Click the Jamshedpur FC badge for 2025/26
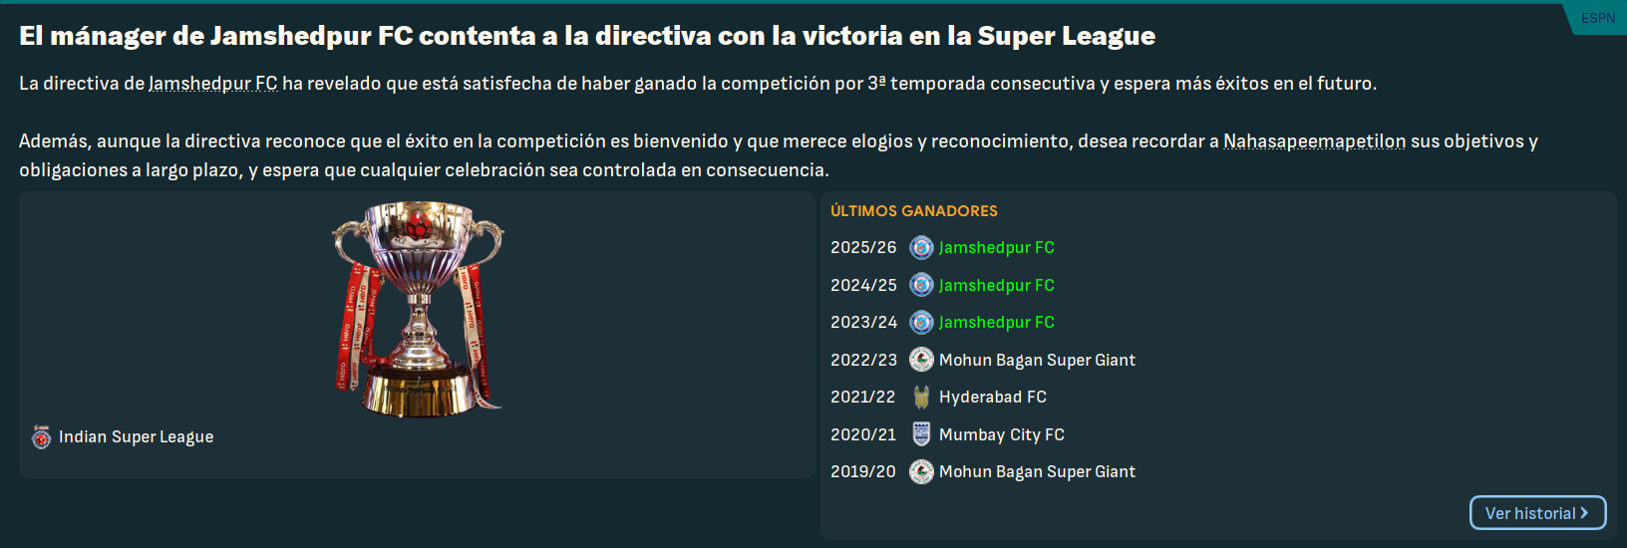The image size is (1627, 548). pyautogui.click(x=921, y=247)
